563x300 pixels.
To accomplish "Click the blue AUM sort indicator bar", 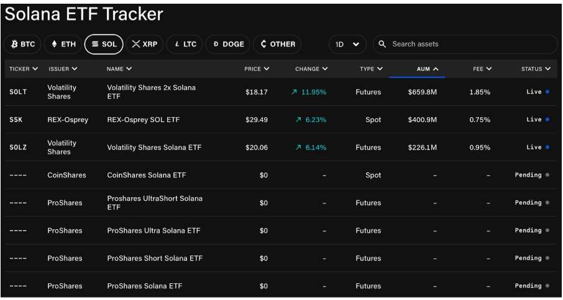I will coord(417,77).
